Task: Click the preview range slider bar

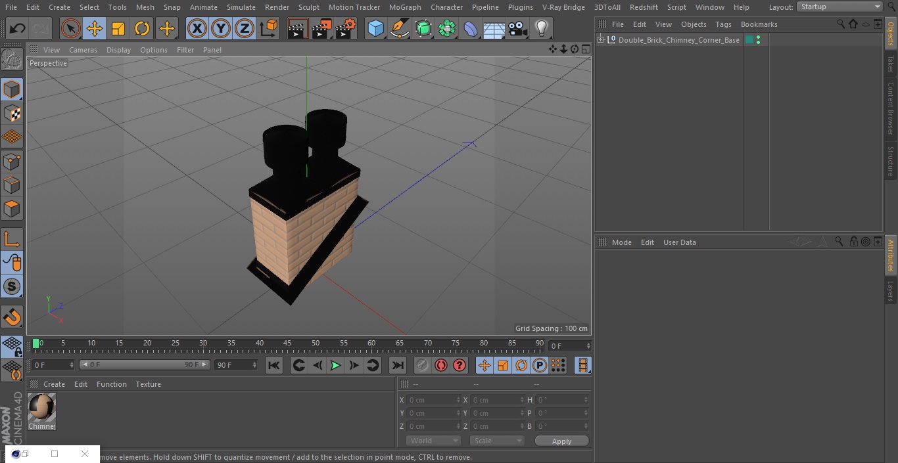Action: 145,364
